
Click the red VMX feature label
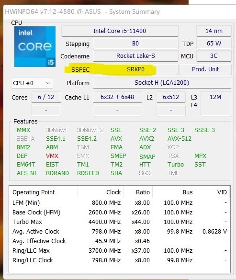(52, 156)
